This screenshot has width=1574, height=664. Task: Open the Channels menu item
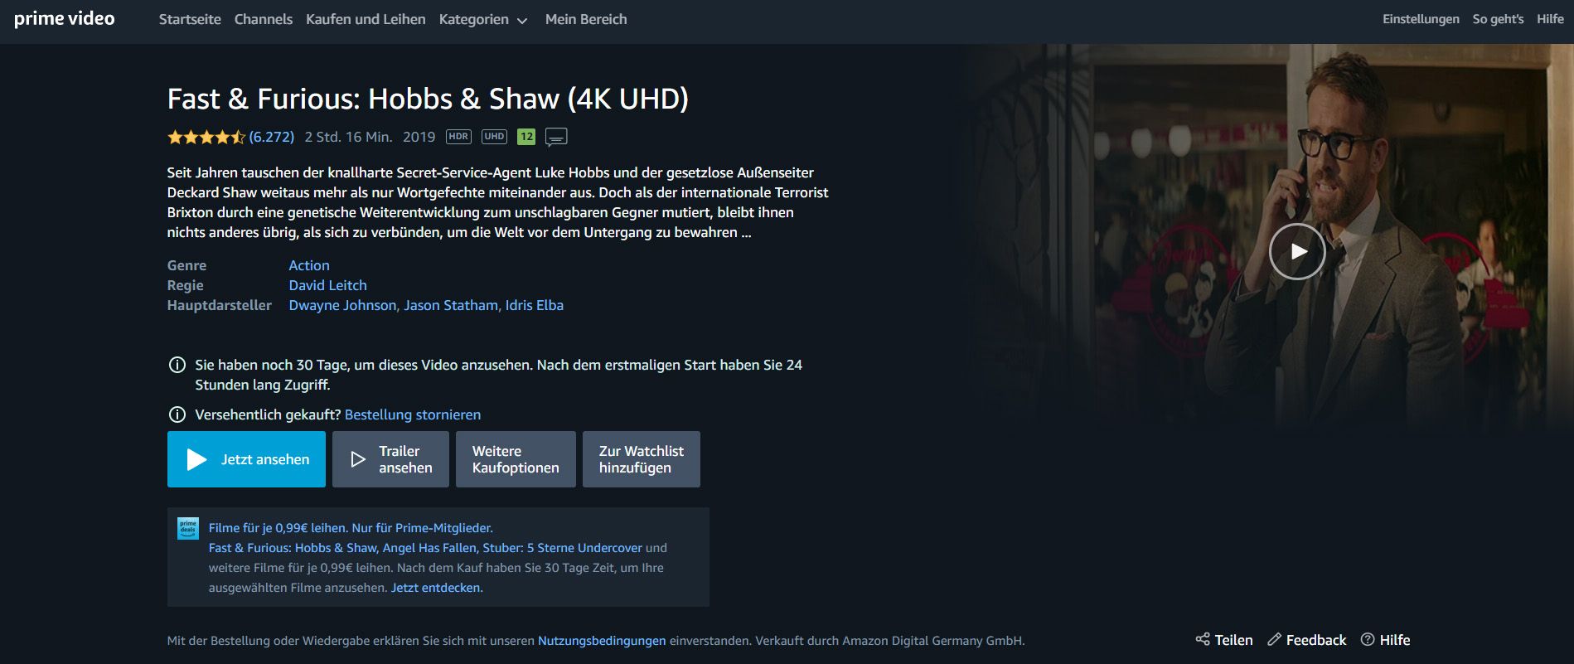click(264, 19)
